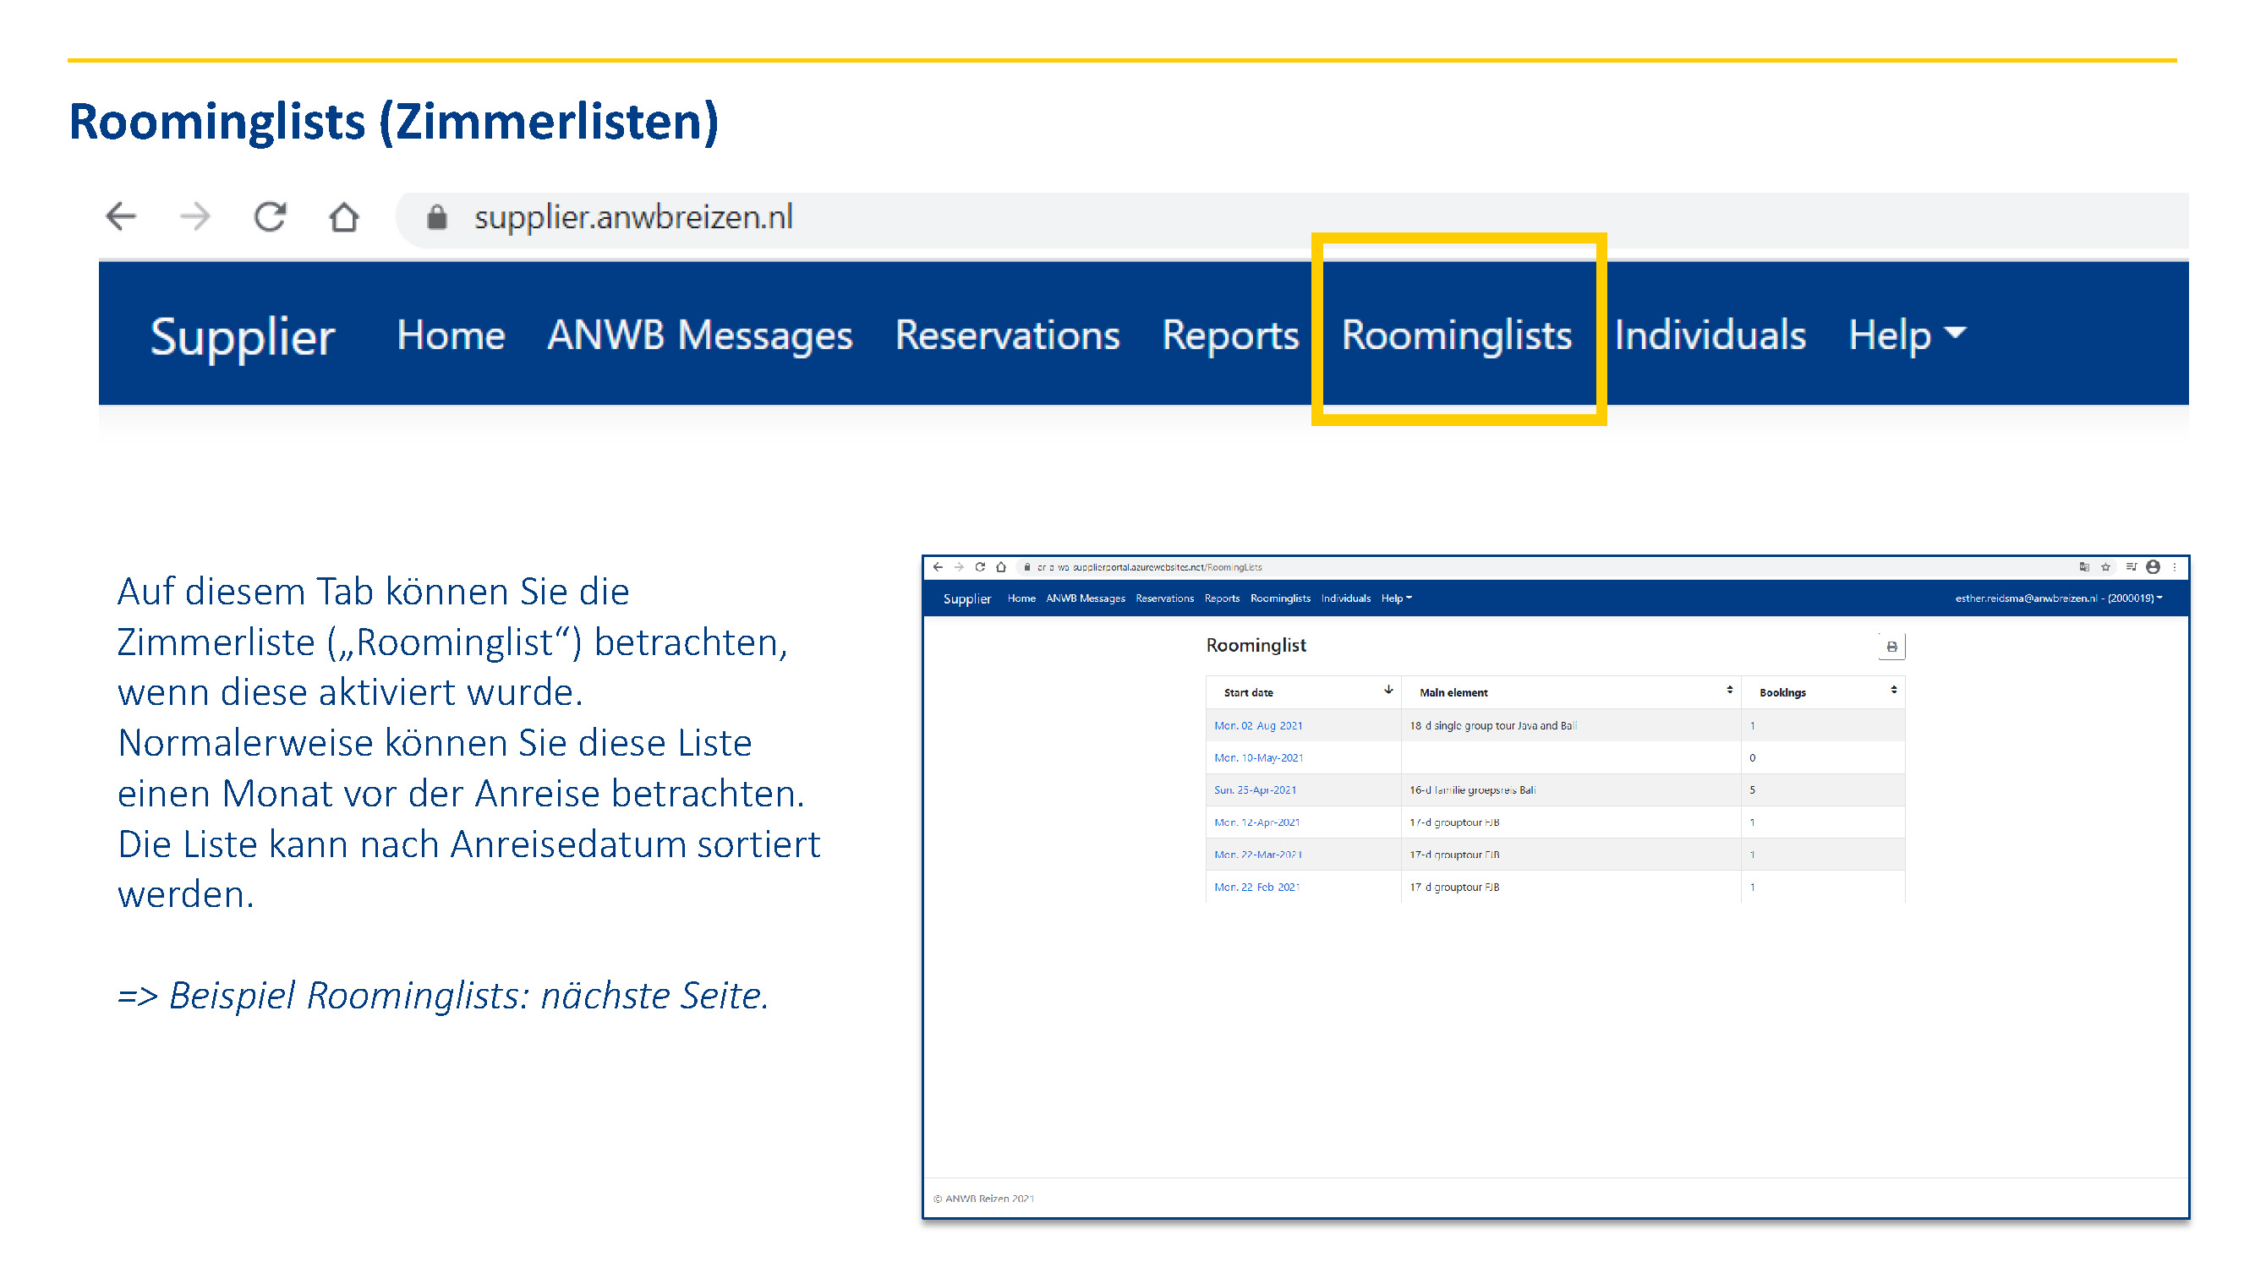Image resolution: width=2244 pixels, height=1262 pixels.
Task: Click the large browser back arrow
Action: point(121,216)
